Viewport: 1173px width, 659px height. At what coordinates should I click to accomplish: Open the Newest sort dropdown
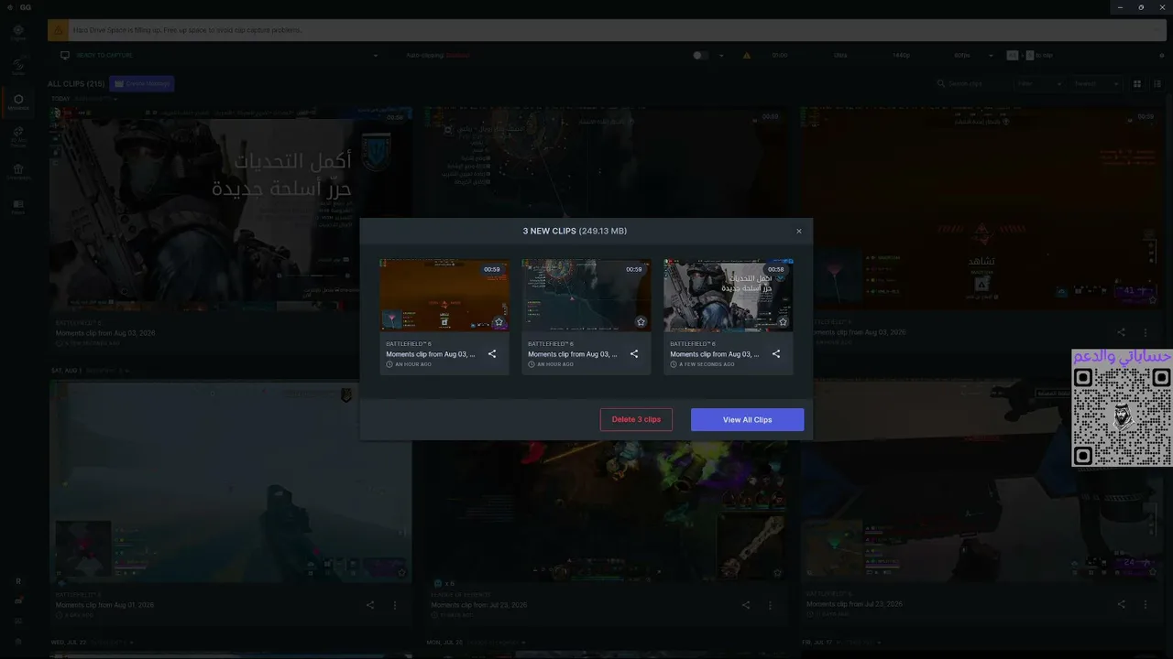pos(1095,84)
